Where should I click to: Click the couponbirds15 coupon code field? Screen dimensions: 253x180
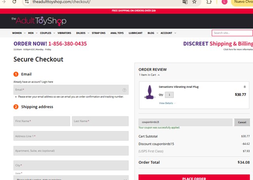coord(185,122)
